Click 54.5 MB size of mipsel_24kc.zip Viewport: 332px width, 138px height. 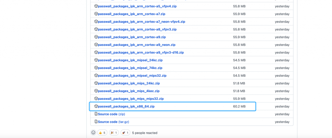tap(239, 60)
